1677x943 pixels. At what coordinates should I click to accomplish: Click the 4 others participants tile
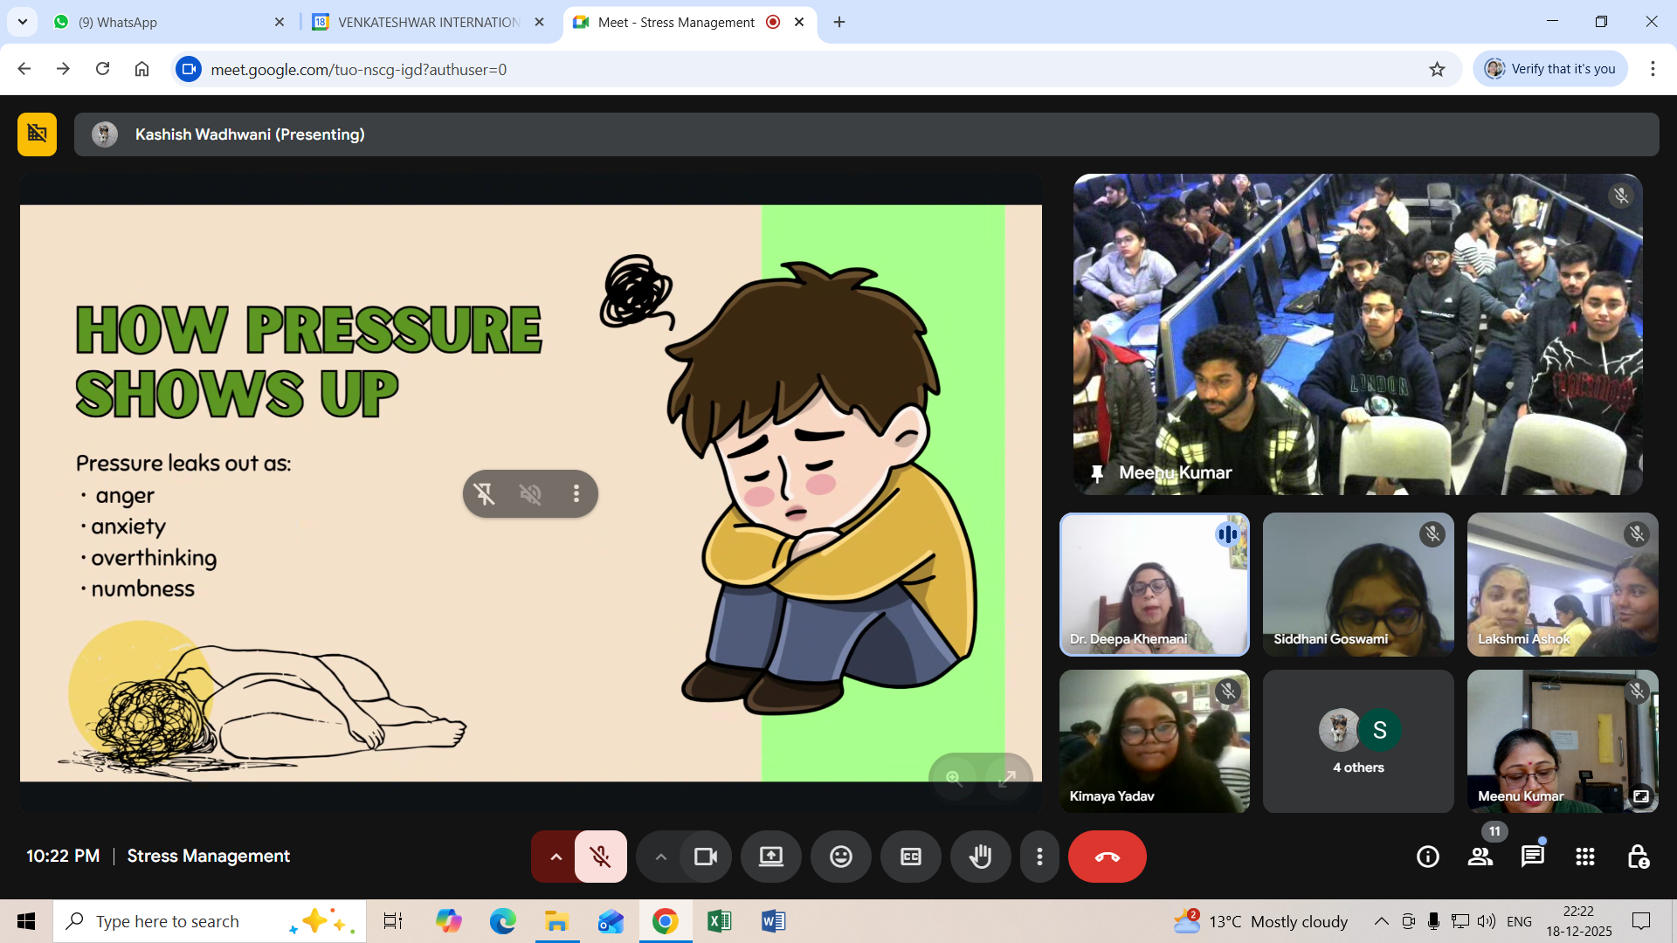[1357, 741]
